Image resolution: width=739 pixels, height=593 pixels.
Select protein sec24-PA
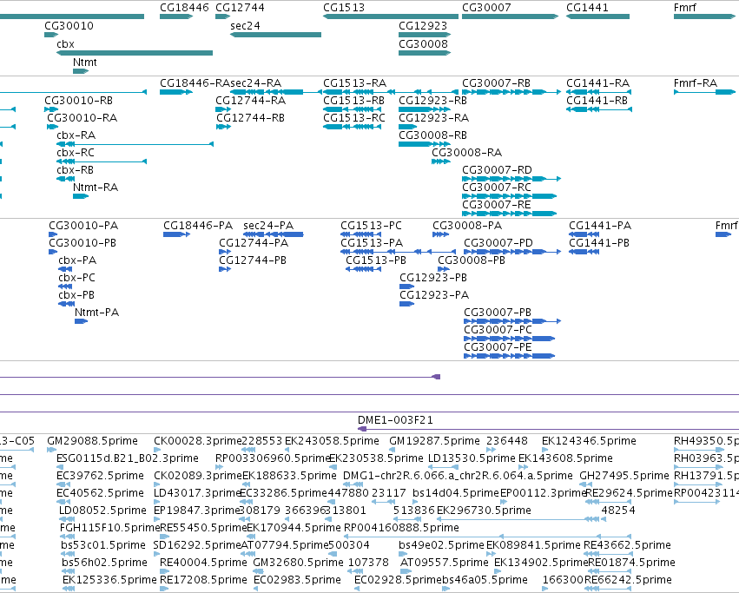(268, 226)
